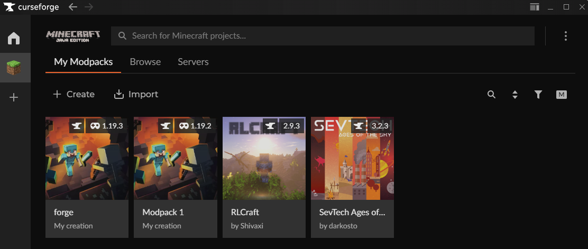Toggle the M view size button
This screenshot has width=588, height=249.
(562, 95)
